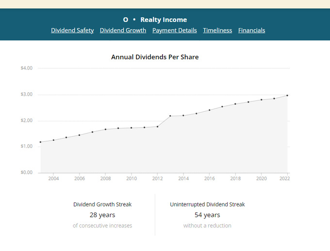The height and width of the screenshot is (251, 330).
Task: Click the $0.00 y-axis label
Action: click(27, 172)
